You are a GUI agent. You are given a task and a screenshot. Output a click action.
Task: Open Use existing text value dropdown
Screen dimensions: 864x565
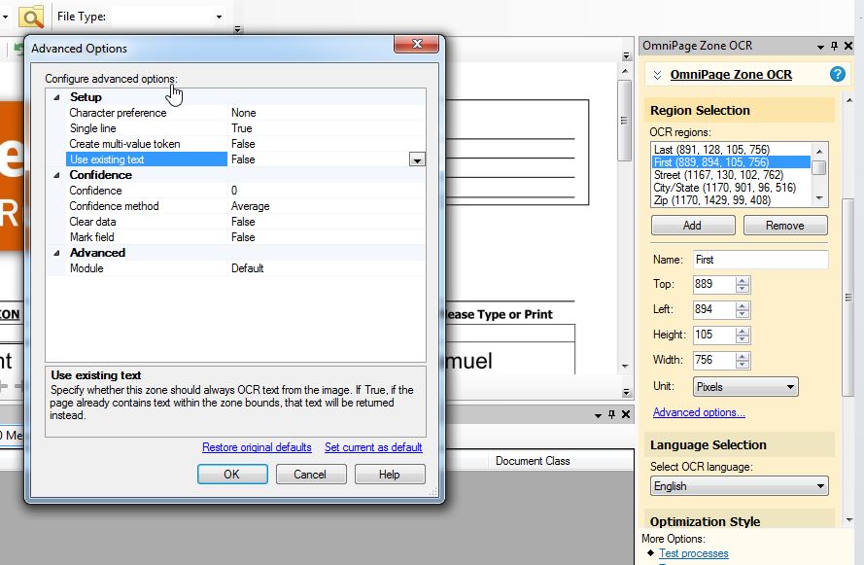coord(417,159)
